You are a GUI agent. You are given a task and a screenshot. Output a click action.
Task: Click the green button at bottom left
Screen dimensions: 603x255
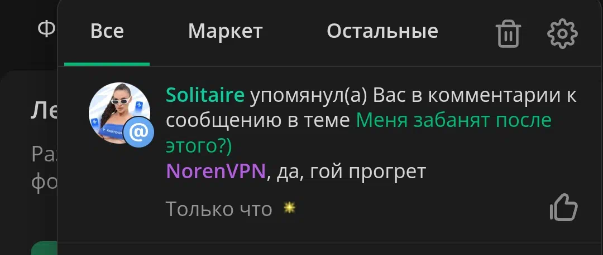coord(44,248)
